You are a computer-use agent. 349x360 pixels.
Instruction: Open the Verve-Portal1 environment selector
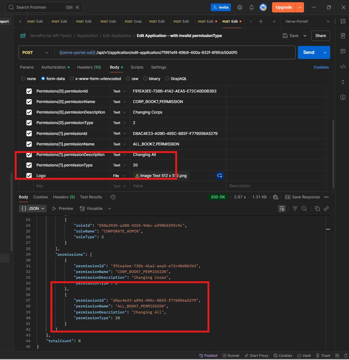(x=307, y=21)
